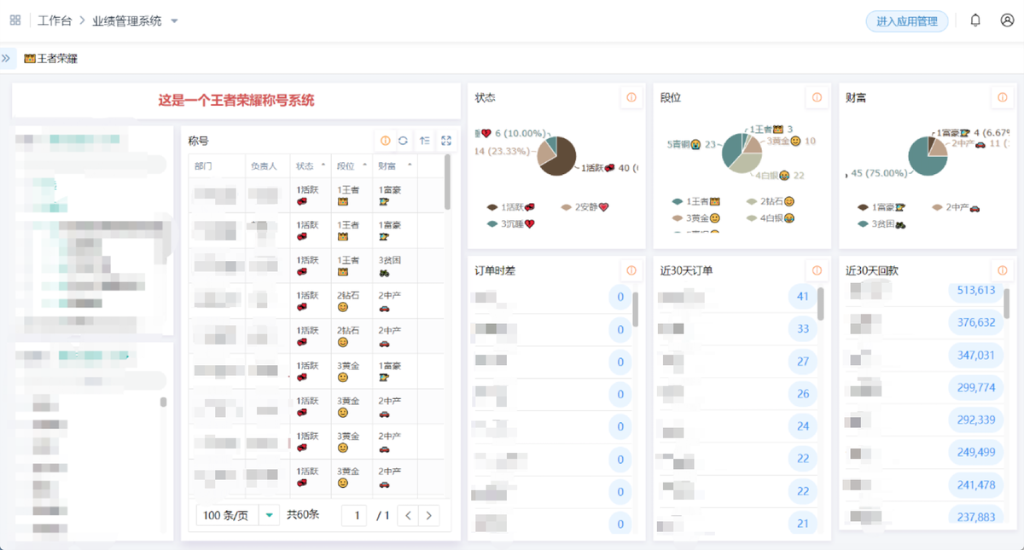Click the 称号 table vertical scrollbar

(447, 182)
